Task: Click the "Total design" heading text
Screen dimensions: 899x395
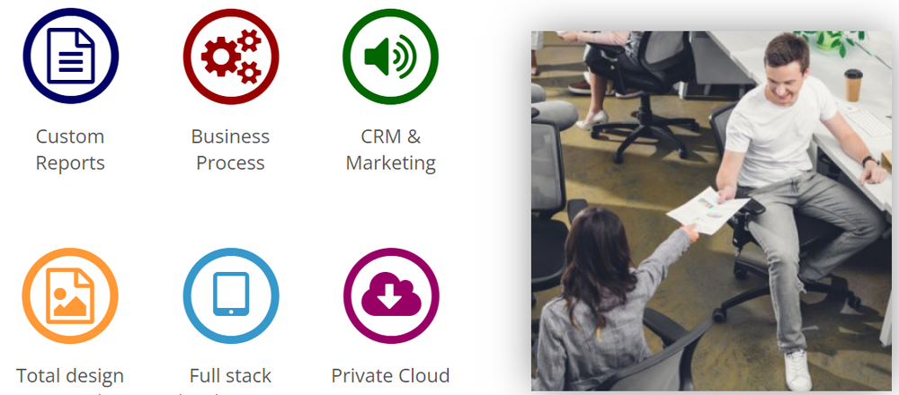Action: coord(70,375)
